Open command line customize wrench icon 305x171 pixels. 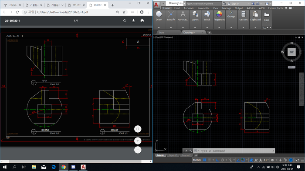click(x=190, y=151)
